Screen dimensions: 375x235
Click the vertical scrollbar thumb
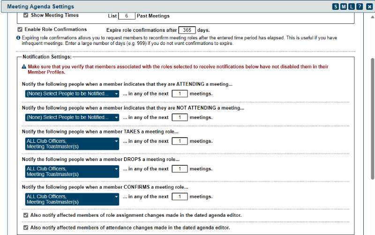[x=372, y=119]
